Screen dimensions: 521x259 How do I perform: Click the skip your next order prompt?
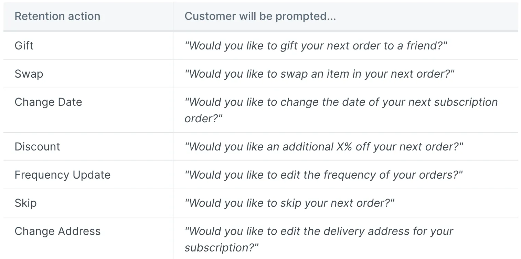tap(289, 203)
